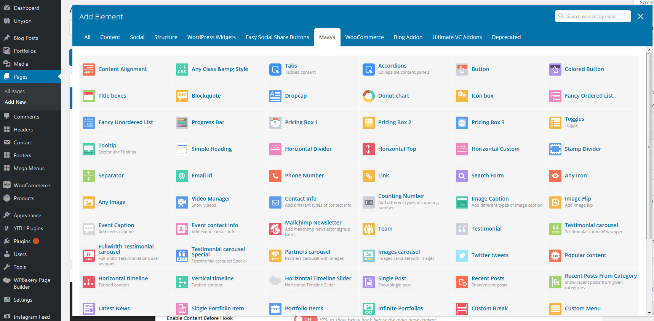Select the WordPress Widgets tab
The width and height of the screenshot is (654, 321).
click(x=211, y=37)
